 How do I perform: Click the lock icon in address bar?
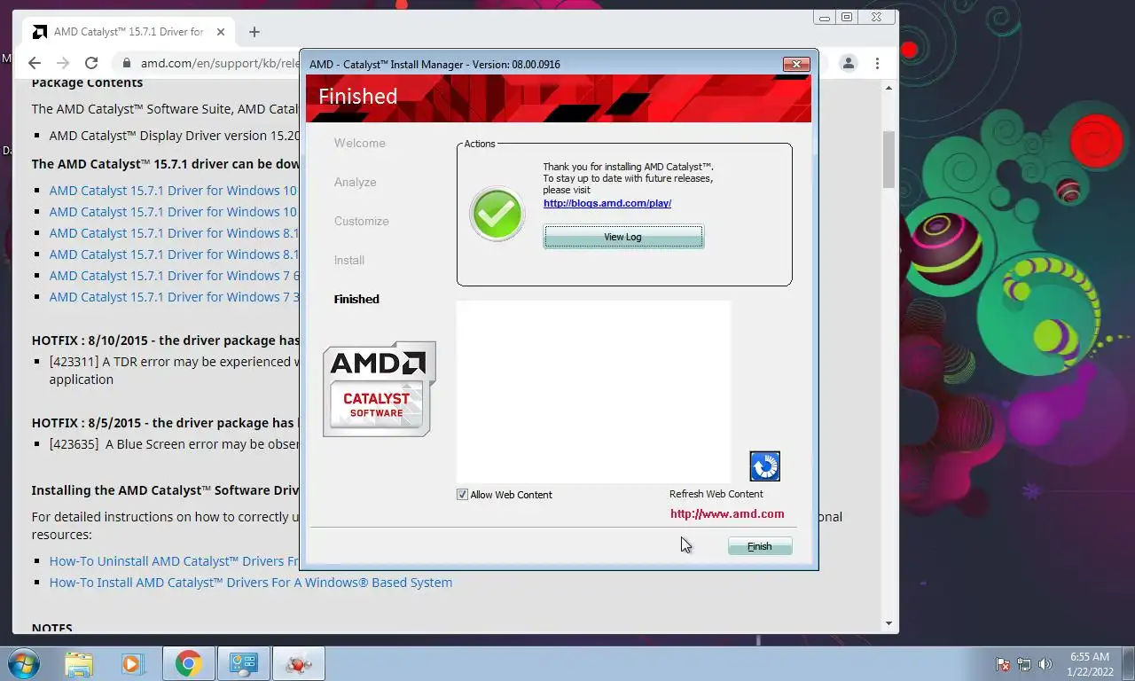pos(126,63)
